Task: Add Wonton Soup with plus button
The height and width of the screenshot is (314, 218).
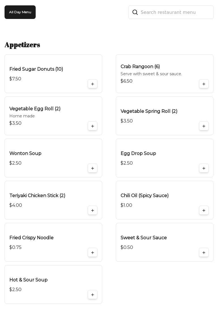Action: 93,168
